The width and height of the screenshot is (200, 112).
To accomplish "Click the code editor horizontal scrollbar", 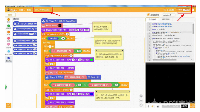I will [x=164, y=60].
